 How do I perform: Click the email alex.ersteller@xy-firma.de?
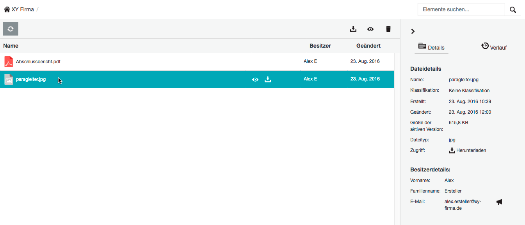(x=463, y=205)
